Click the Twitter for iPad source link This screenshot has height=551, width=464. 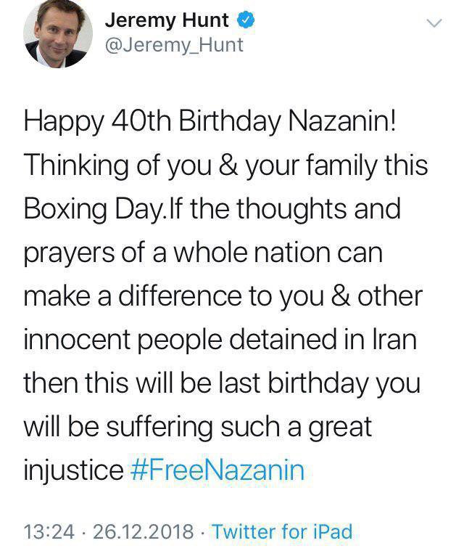point(282,531)
